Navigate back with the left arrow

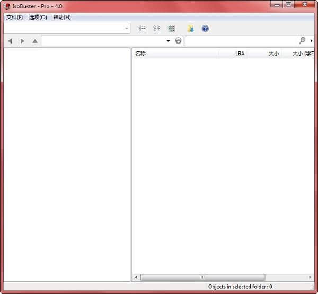pos(10,41)
